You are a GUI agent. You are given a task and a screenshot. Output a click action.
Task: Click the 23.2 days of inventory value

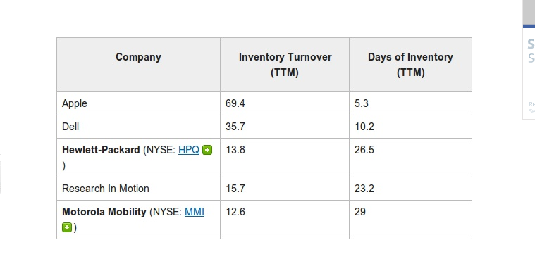(364, 189)
